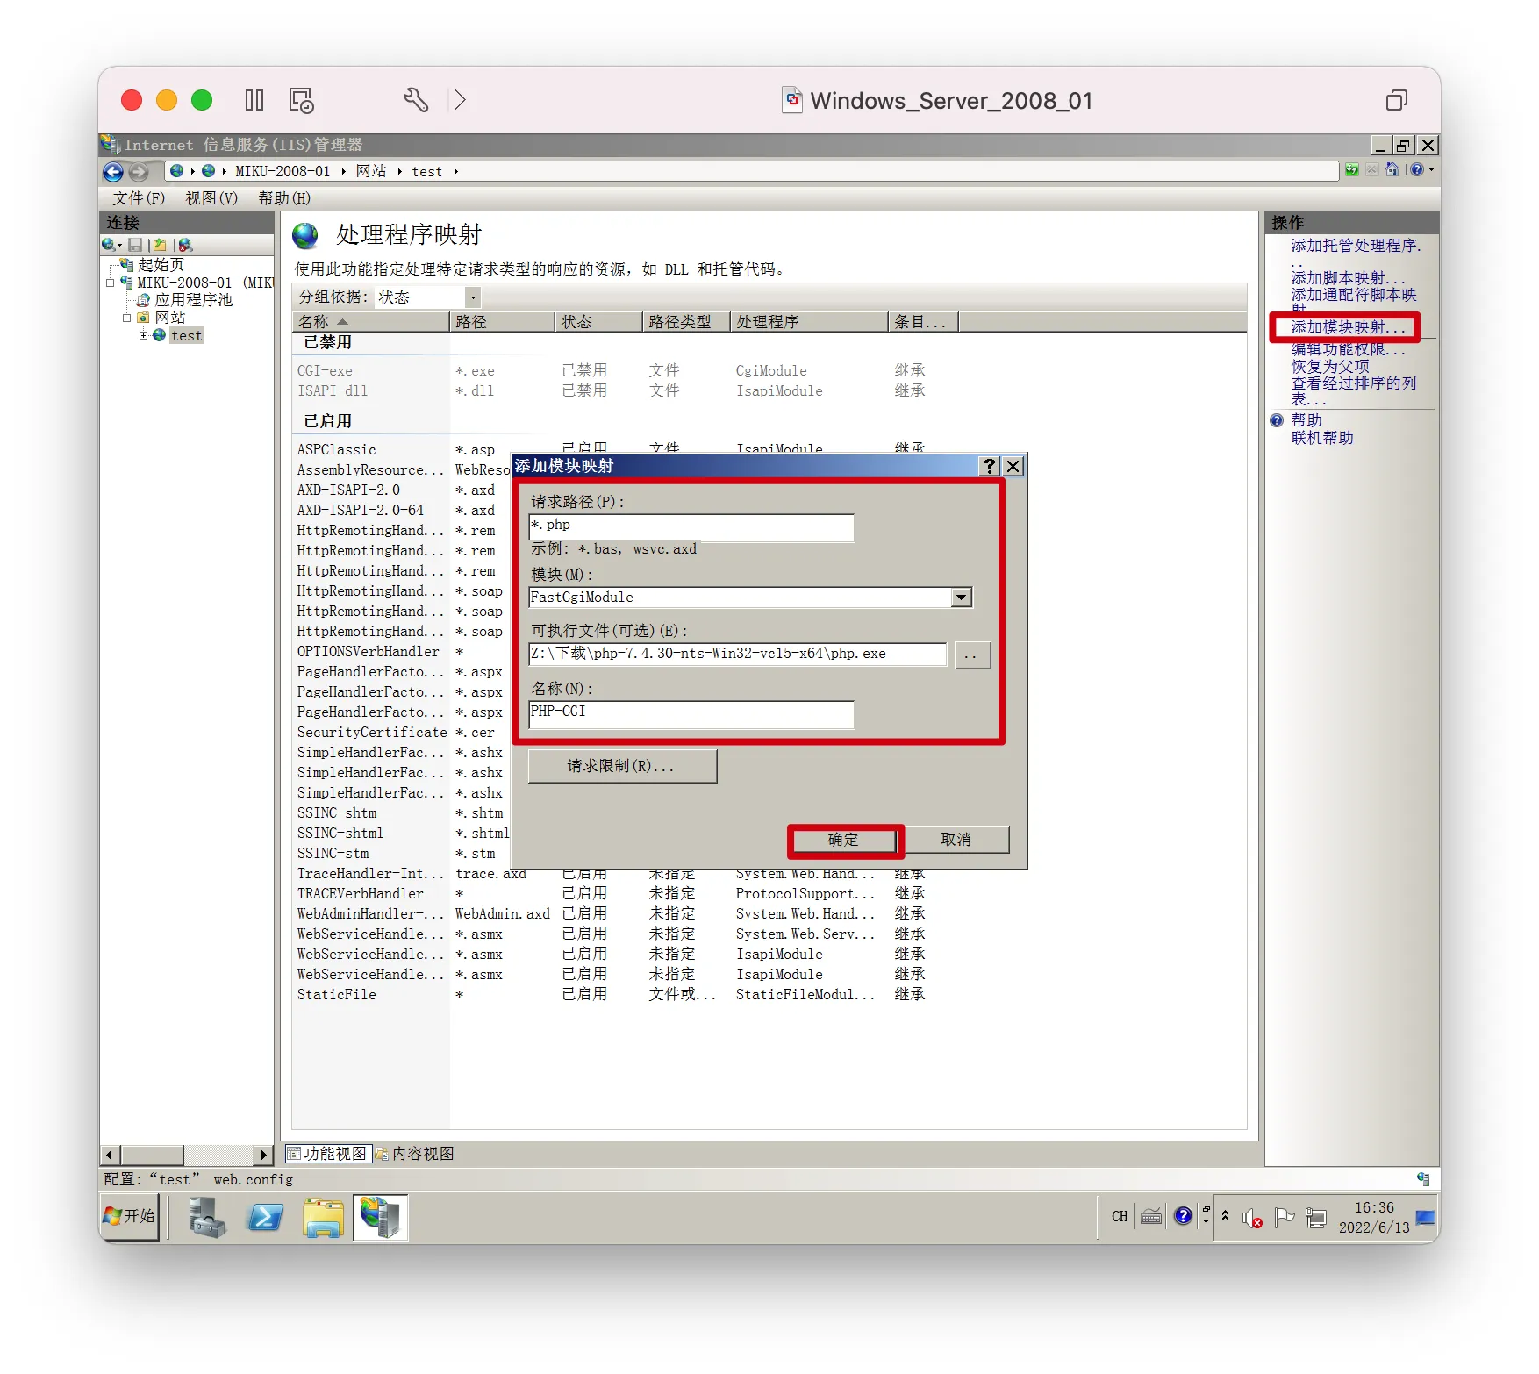Click the Forward navigation arrow in IIS Manager

(x=138, y=171)
